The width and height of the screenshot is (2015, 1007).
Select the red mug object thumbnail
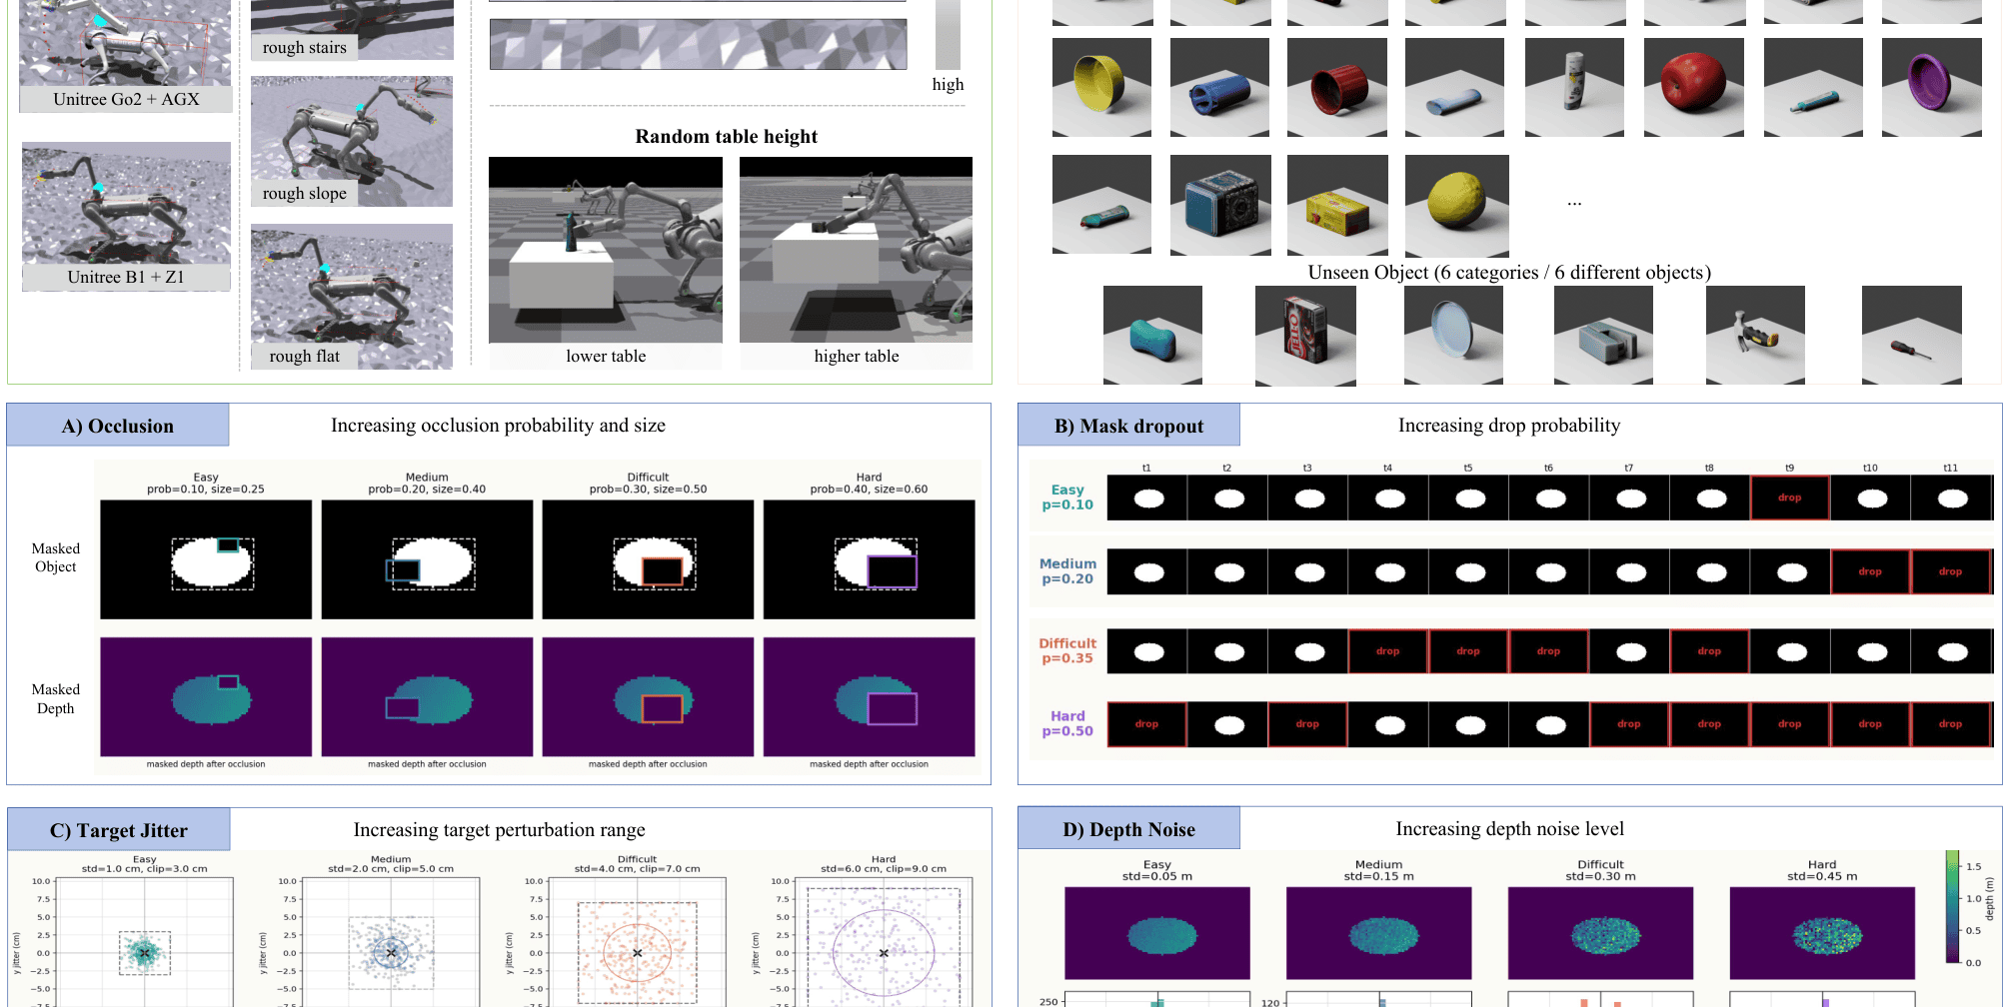pyautogui.click(x=1337, y=87)
